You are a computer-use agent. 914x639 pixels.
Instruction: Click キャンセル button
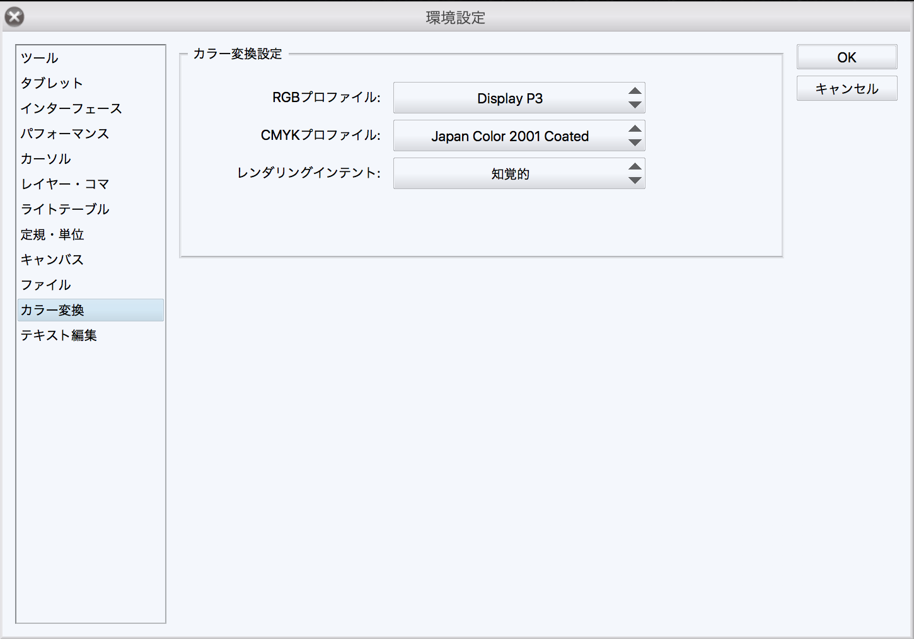click(x=847, y=89)
